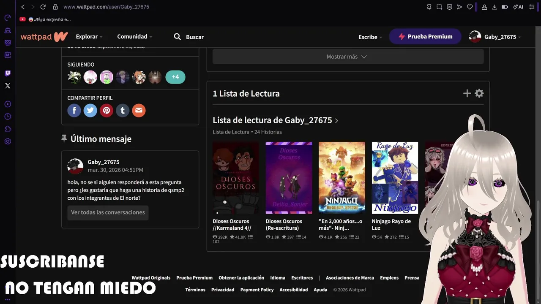Open Lista de lectura de Gaby_27675 heading
Viewport: 541px width, 304px height.
[x=276, y=120]
